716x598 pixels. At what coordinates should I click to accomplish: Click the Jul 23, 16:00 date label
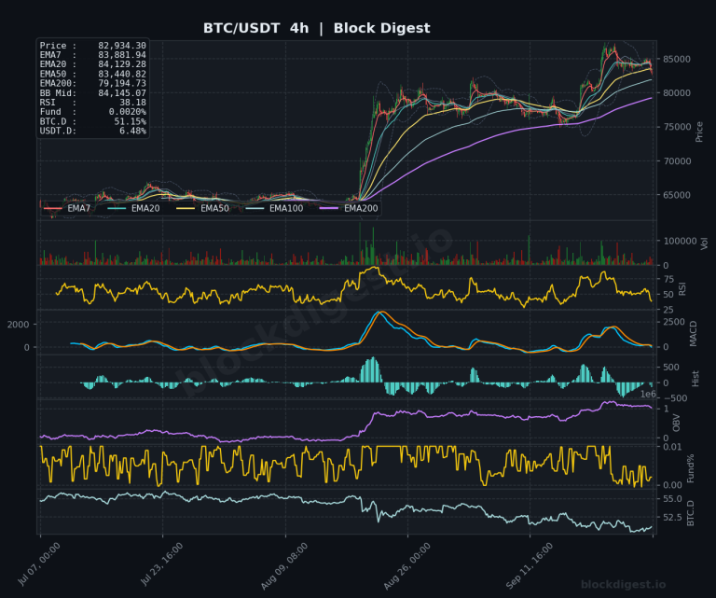point(161,564)
